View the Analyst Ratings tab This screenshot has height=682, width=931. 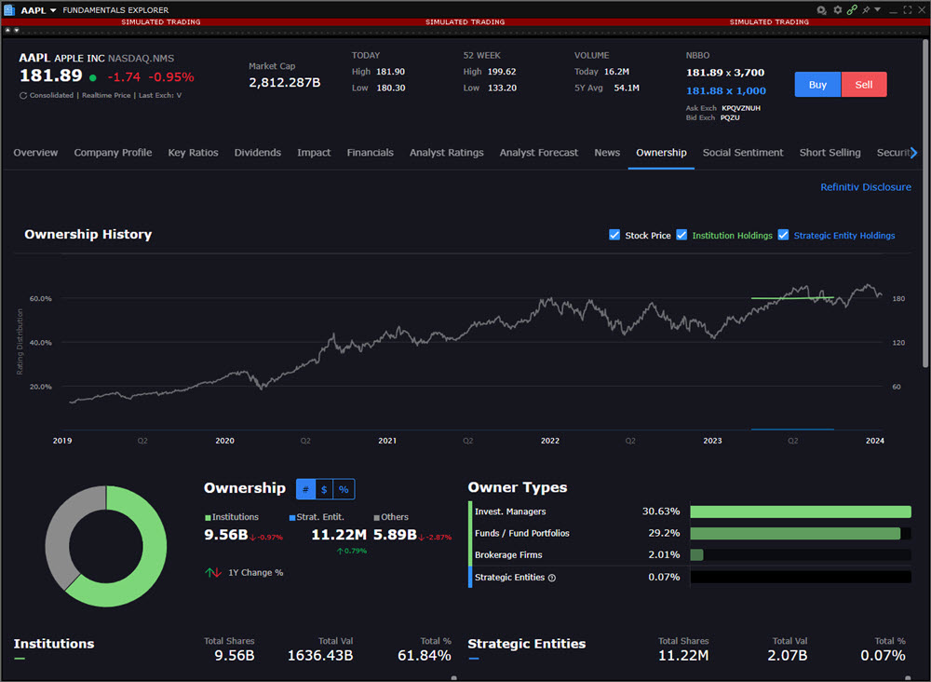pos(447,153)
